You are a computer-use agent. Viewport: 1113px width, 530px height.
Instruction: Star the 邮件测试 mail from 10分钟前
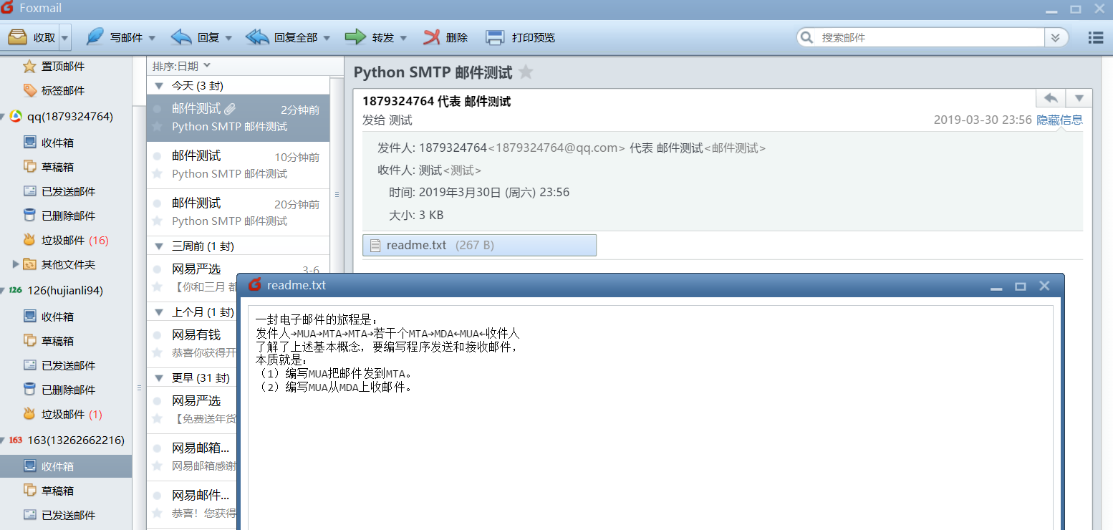158,174
